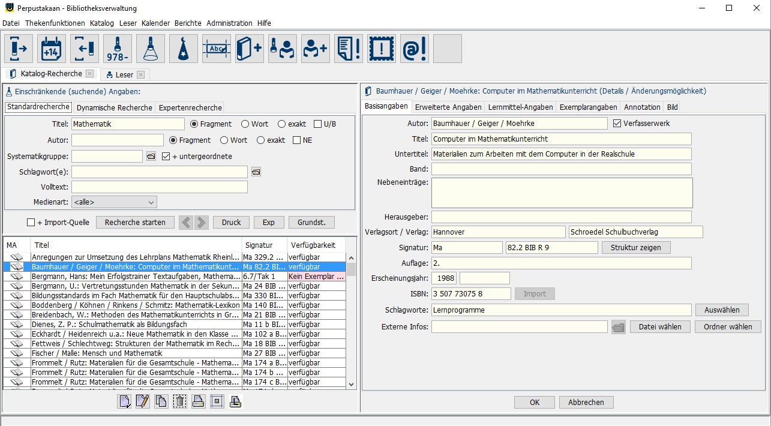Uncheck the Verfasserwerk checkbox
Viewport: 771px width, 426px height.
point(617,124)
